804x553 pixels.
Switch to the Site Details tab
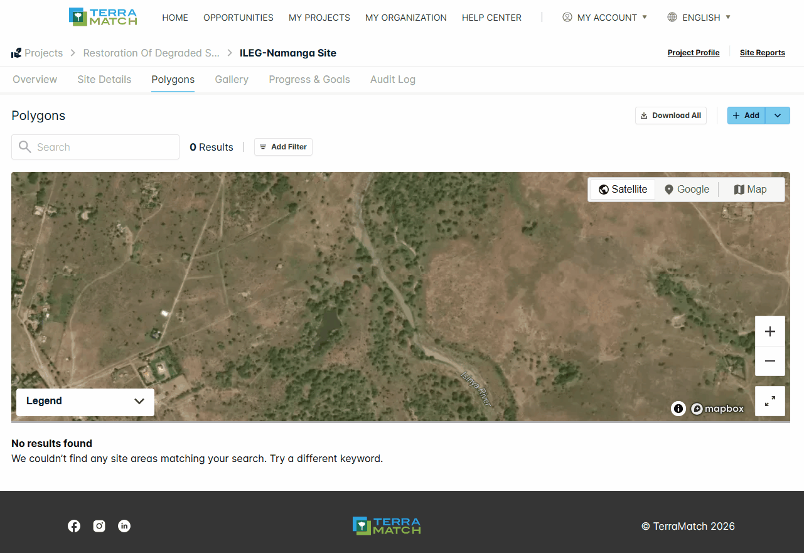point(104,80)
